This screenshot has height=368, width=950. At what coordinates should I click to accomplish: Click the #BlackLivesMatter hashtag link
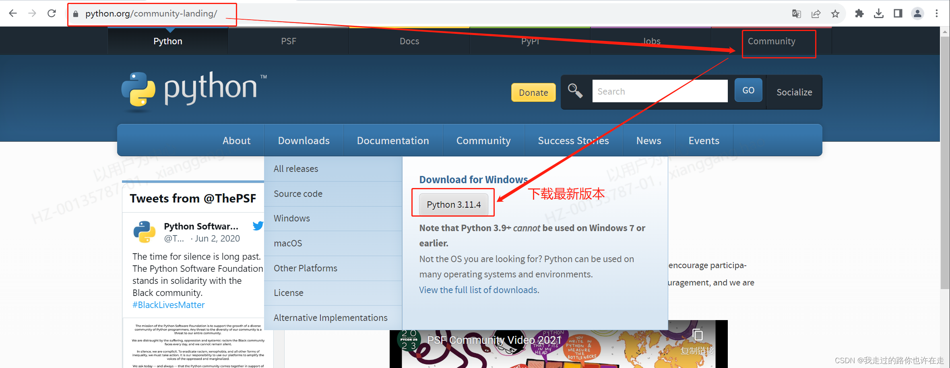[168, 305]
